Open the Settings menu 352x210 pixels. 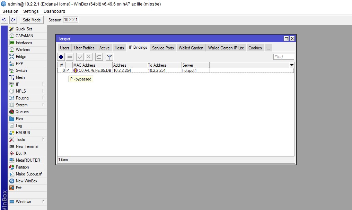click(x=31, y=11)
